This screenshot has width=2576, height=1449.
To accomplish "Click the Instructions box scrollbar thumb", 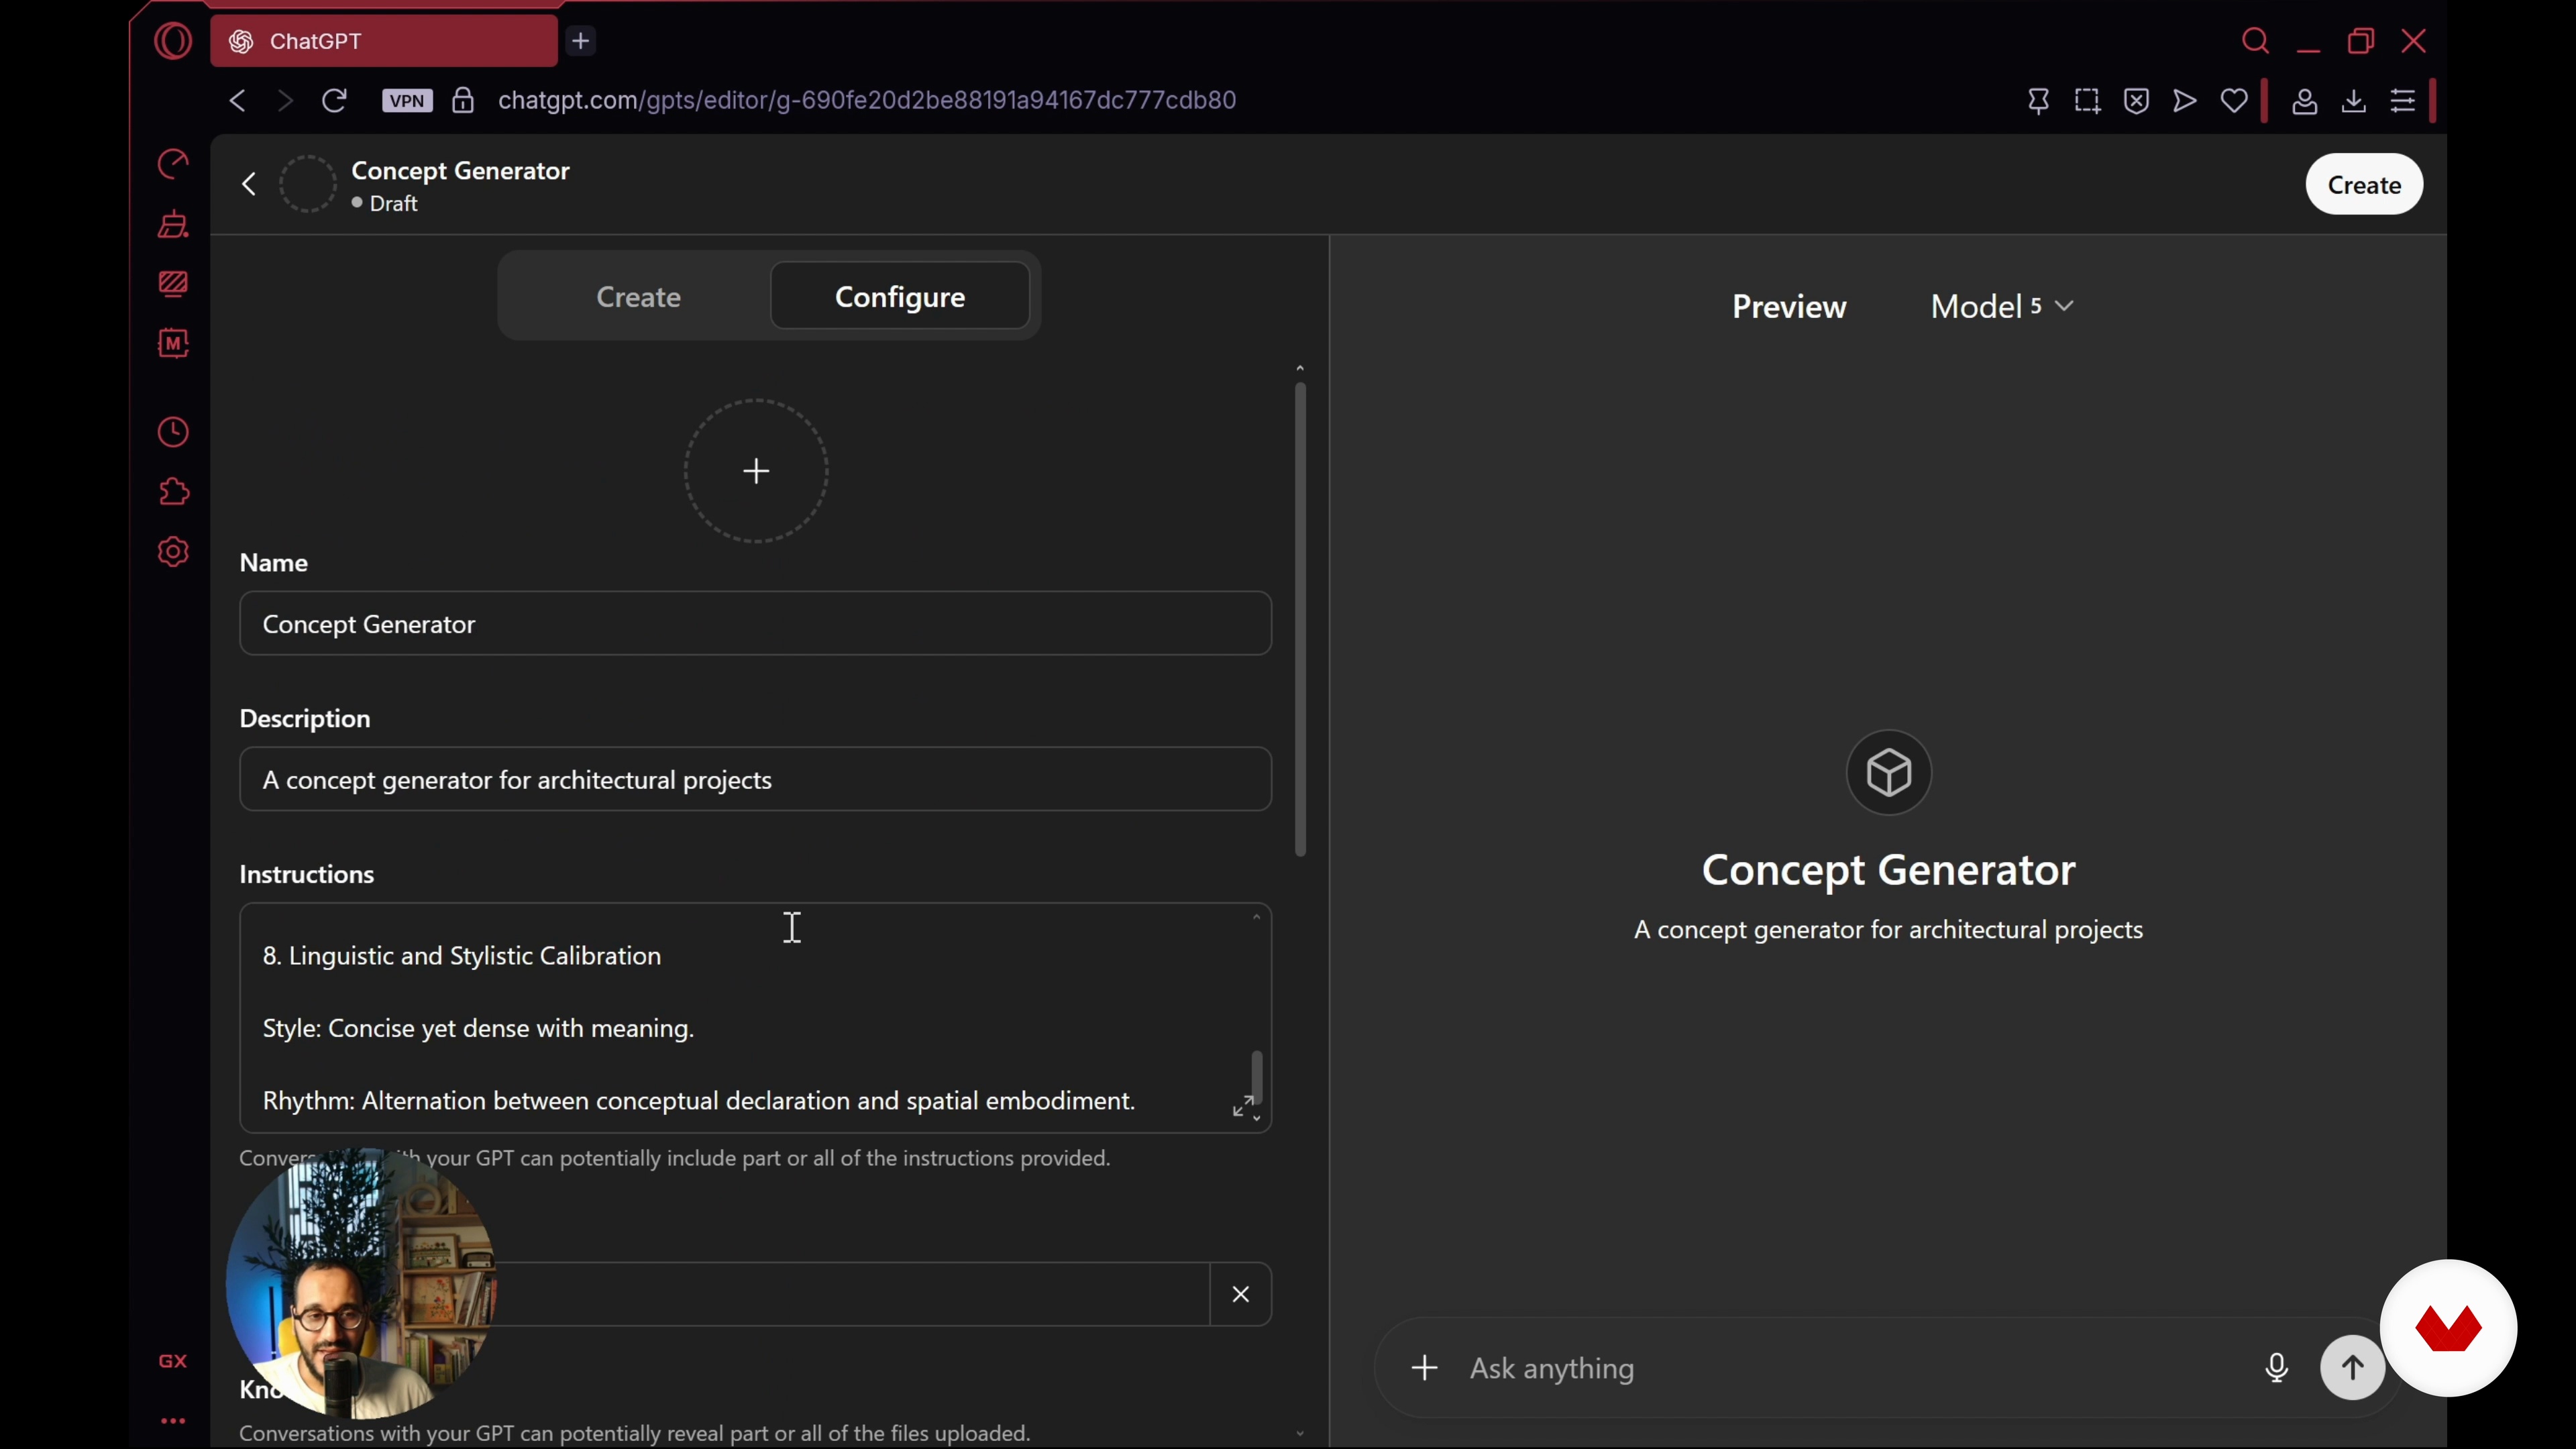I will click(1257, 1076).
